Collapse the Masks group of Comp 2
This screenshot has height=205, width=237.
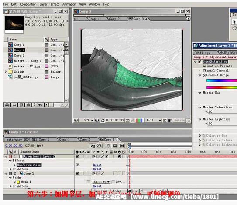coord(10,178)
